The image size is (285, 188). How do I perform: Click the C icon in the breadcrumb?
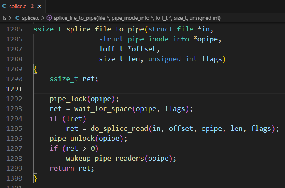(17, 18)
